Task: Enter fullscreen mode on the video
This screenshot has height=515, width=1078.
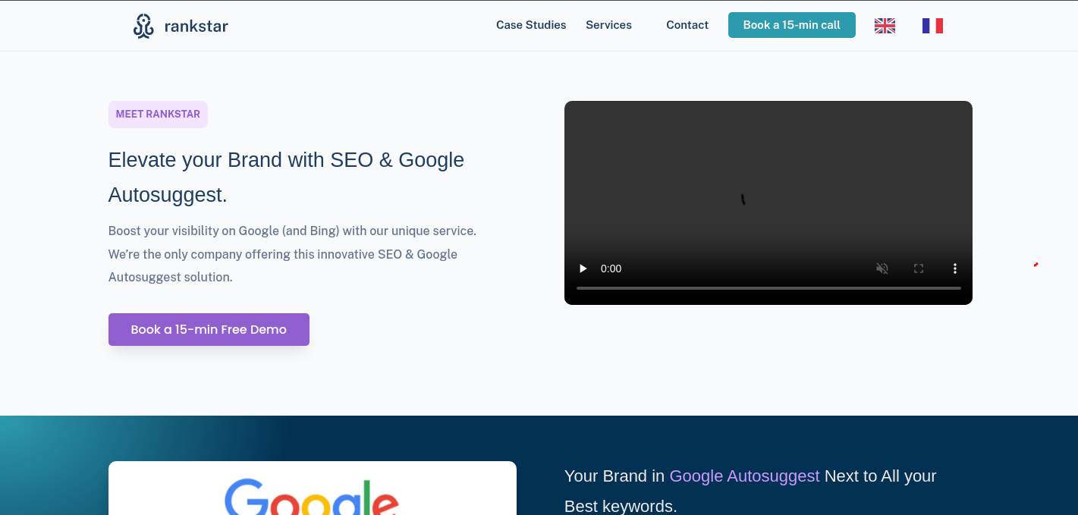Action: click(x=919, y=268)
